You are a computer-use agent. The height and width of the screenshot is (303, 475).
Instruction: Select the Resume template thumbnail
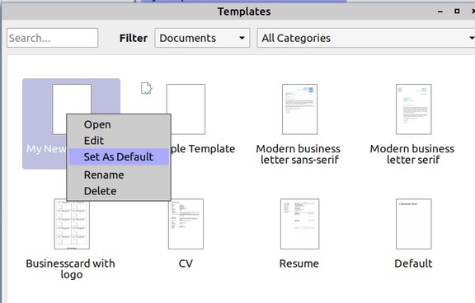tap(299, 224)
